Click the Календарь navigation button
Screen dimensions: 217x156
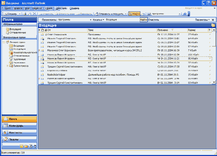coord(19,126)
